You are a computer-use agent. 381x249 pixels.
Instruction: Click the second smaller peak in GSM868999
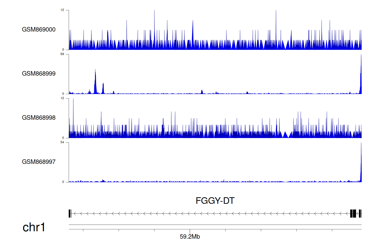103,89
